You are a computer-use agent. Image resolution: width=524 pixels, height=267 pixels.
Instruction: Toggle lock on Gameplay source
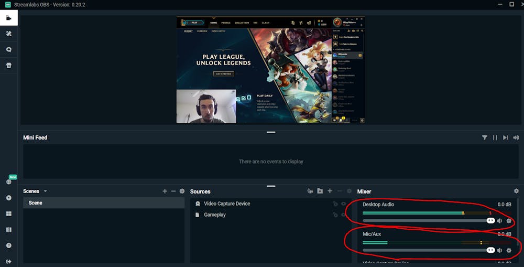click(x=335, y=215)
